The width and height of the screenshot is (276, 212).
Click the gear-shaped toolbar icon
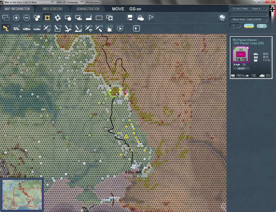tap(58, 18)
